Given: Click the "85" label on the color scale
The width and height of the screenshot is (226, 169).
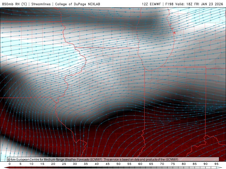Looking at the screenshot, I should [195, 164].
